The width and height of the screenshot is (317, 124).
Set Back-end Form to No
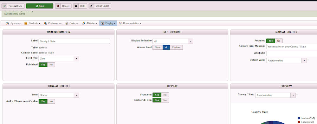[165, 100]
